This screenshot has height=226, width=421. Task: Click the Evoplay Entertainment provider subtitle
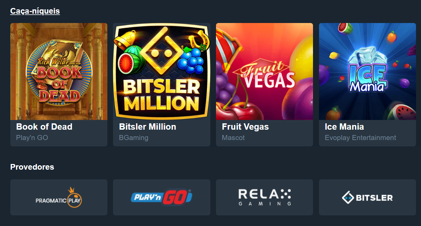coord(361,138)
